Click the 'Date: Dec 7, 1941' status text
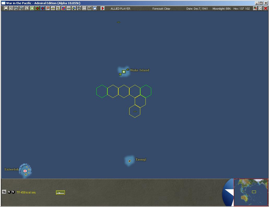The image size is (269, 207). point(197,9)
